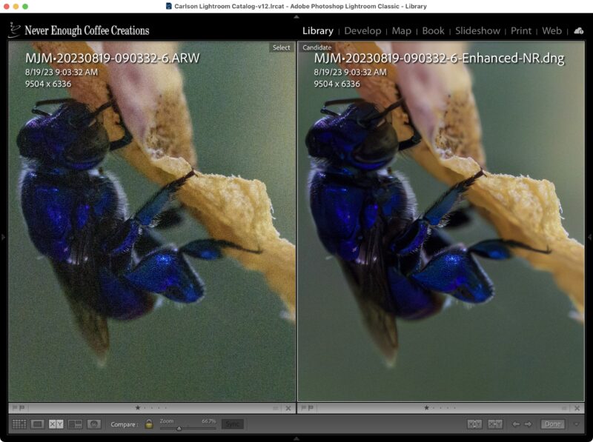Close the Lightroom window red button

7,7
